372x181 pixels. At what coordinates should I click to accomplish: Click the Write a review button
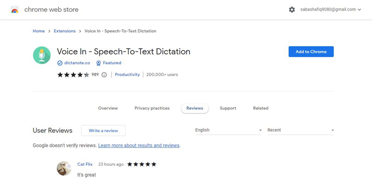point(103,130)
